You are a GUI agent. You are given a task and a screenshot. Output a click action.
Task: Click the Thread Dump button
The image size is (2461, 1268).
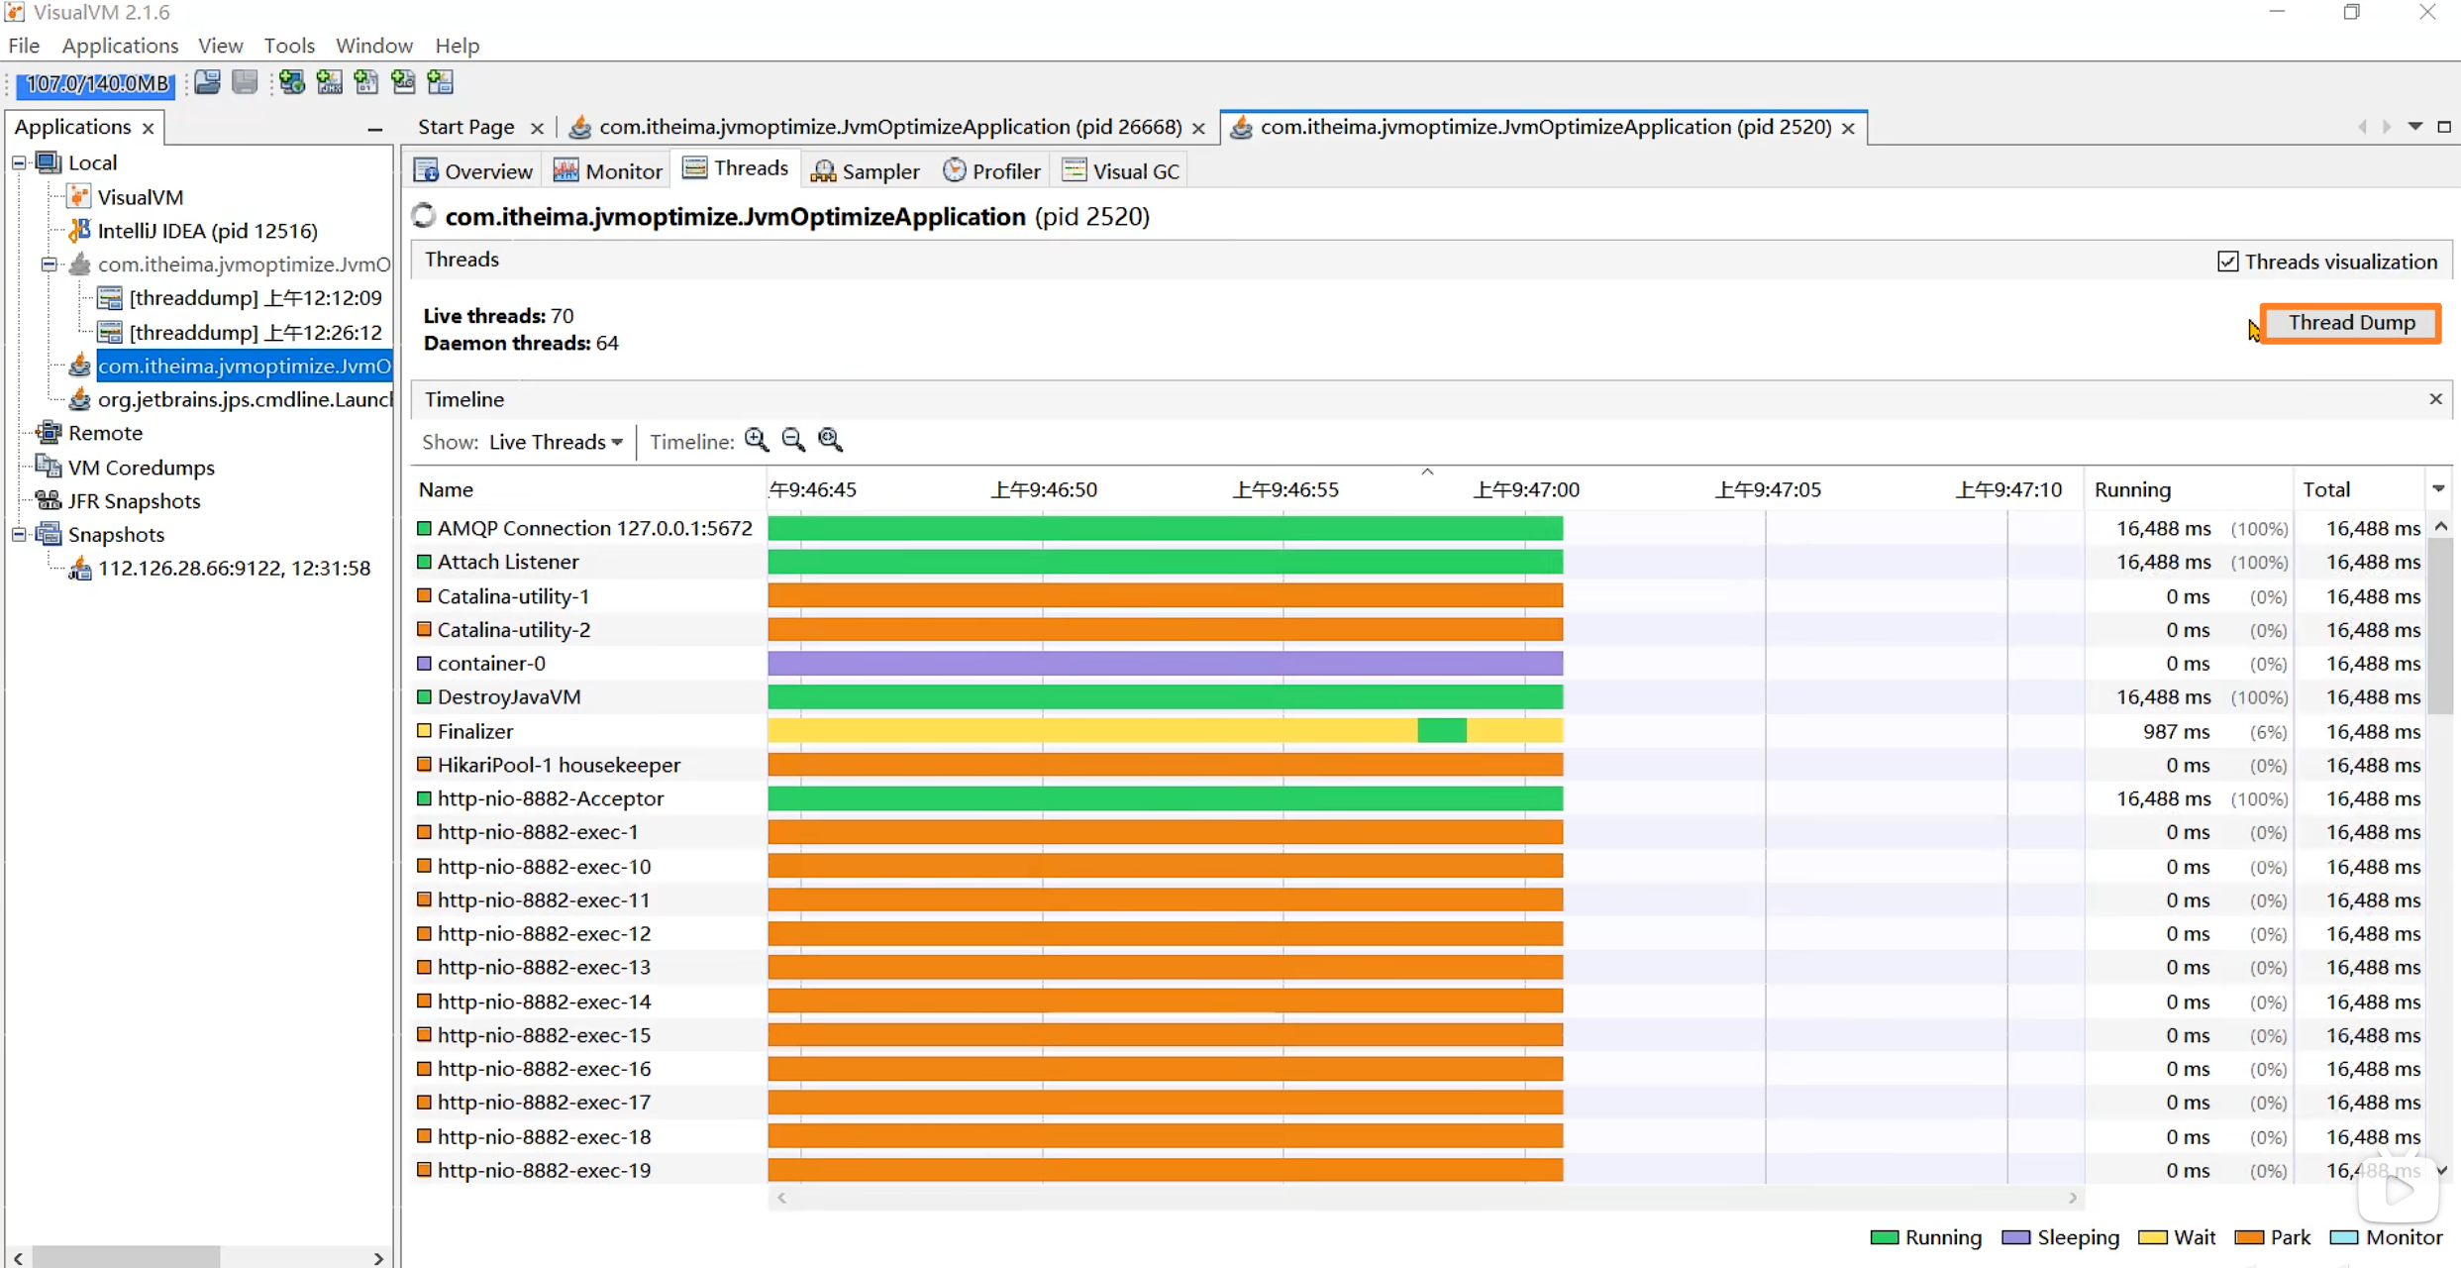2350,323
